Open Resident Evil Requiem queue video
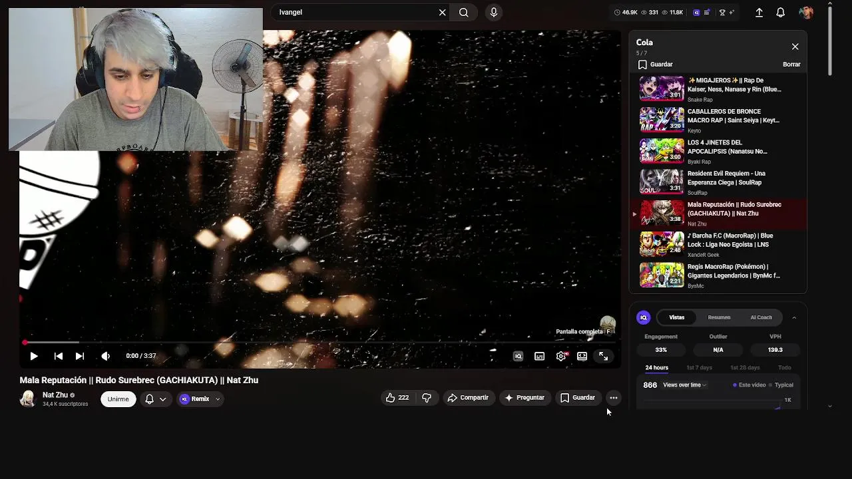 click(x=718, y=182)
